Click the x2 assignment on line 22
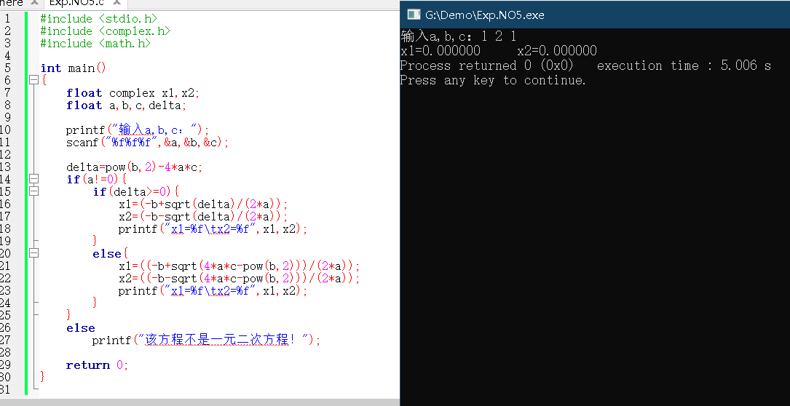The width and height of the screenshot is (790, 406). 240,278
